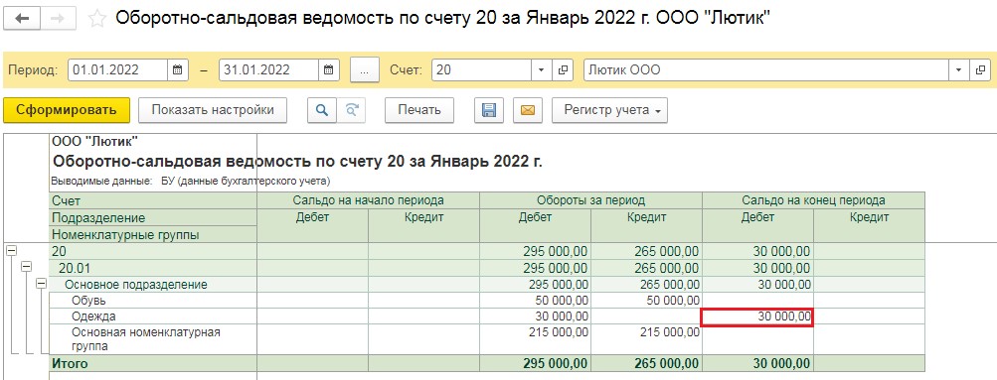The height and width of the screenshot is (380, 997).
Task: Click Итого credit total 265 000,00
Action: tap(646, 363)
